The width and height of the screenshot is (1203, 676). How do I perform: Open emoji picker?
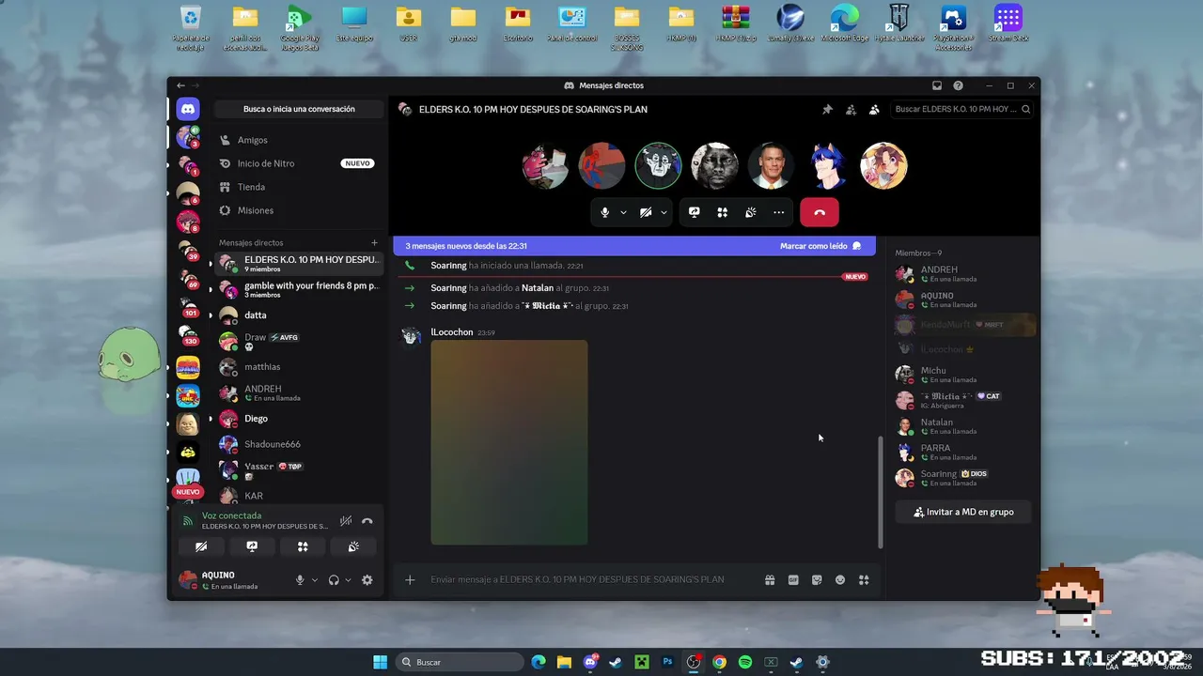pos(840,580)
